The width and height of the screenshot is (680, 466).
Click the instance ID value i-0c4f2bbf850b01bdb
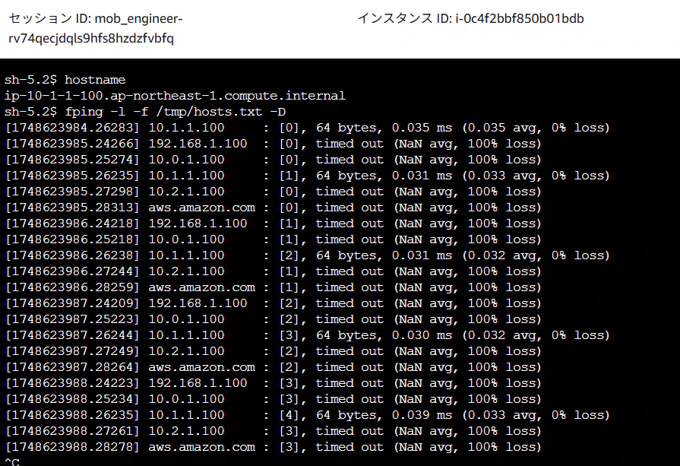(x=520, y=19)
